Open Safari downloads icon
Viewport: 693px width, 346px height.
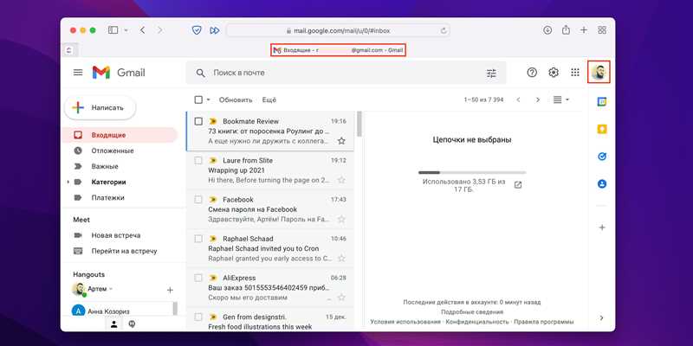point(547,30)
